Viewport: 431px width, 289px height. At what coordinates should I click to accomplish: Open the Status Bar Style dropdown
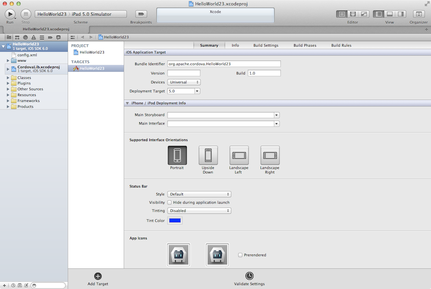(199, 194)
